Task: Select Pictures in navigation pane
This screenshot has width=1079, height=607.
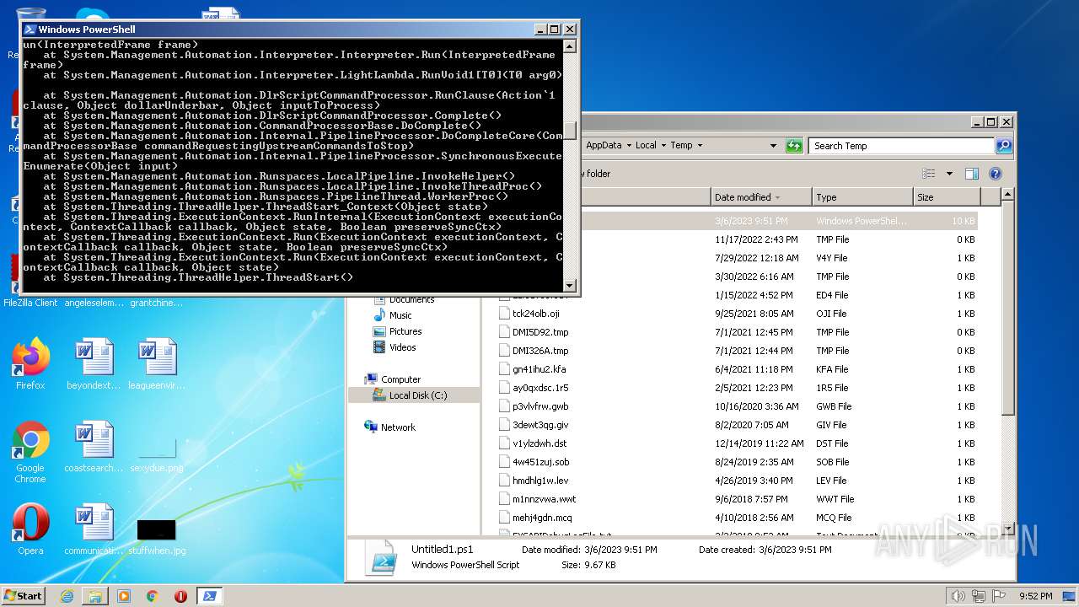Action: pos(405,331)
